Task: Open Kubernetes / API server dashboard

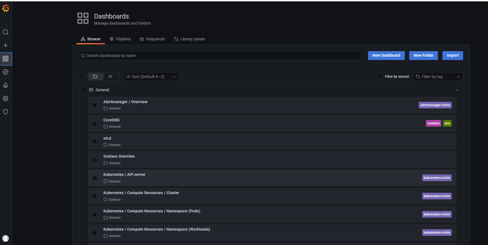Action: pyautogui.click(x=124, y=174)
